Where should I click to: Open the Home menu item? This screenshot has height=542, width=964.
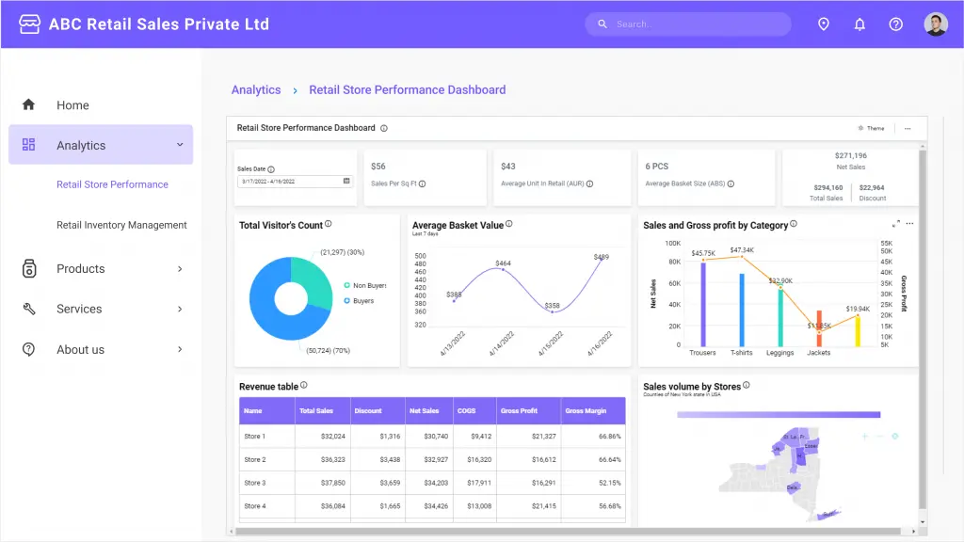(72, 104)
